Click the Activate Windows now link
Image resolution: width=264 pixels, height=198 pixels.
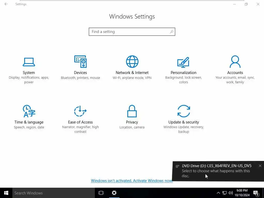point(132,181)
